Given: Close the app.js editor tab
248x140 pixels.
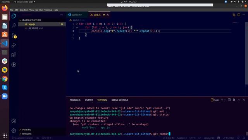Looking at the screenshot, I should (x=108, y=15).
